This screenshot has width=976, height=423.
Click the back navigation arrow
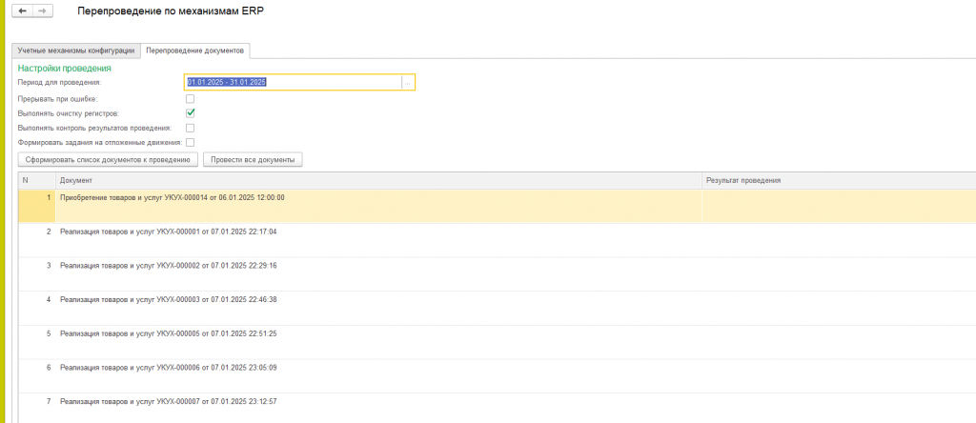(24, 10)
